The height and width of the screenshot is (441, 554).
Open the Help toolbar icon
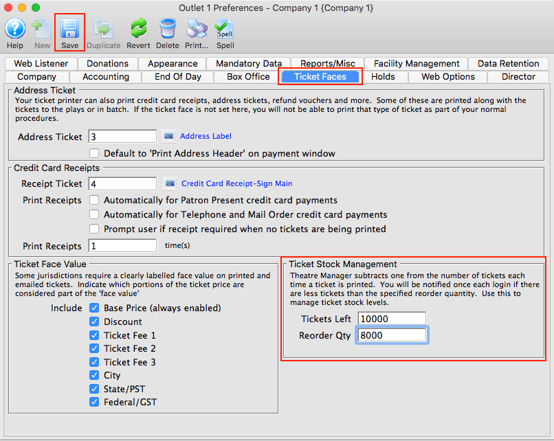(15, 29)
